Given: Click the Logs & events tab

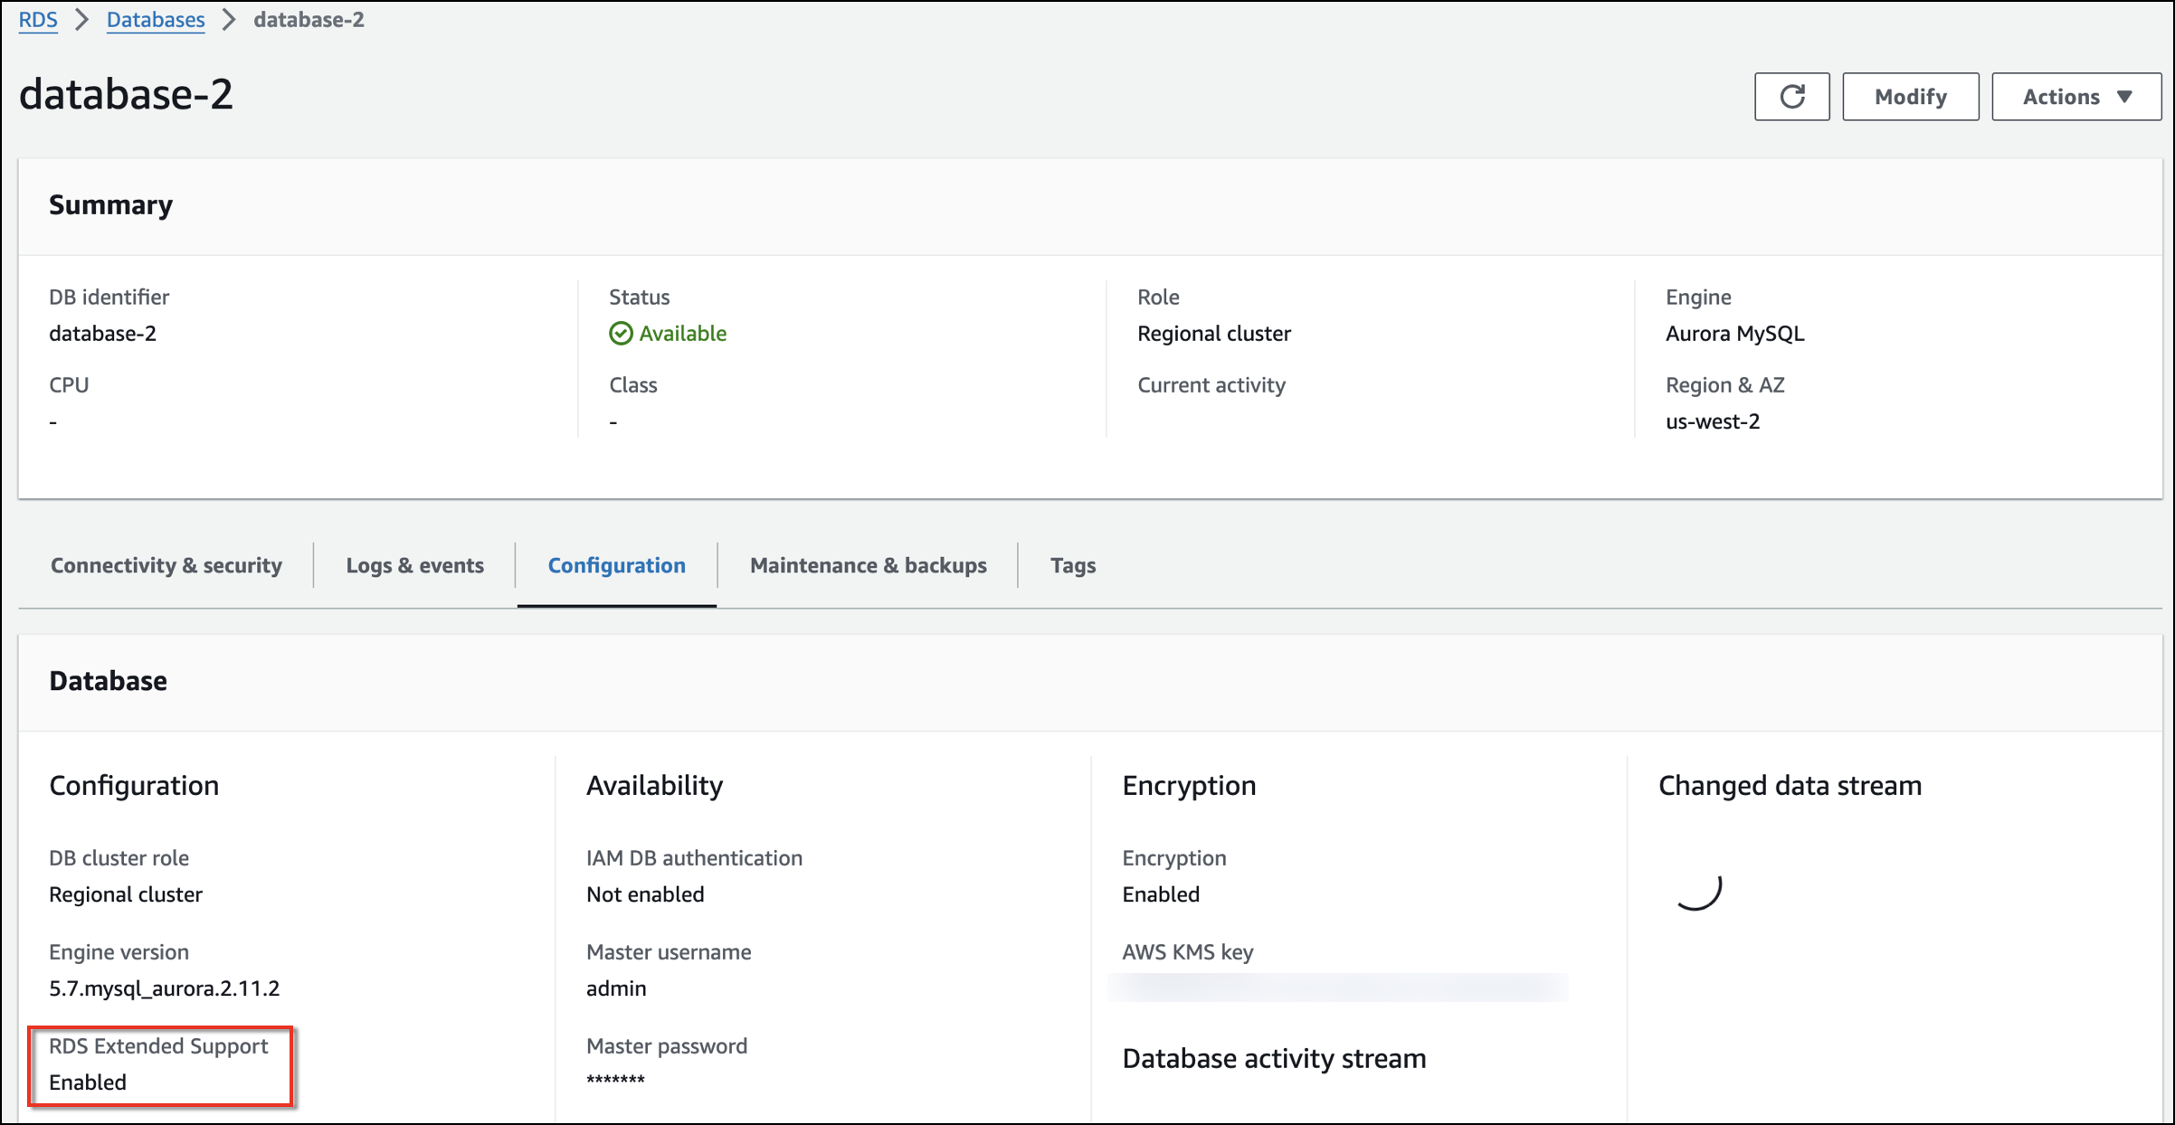Looking at the screenshot, I should click(x=414, y=565).
